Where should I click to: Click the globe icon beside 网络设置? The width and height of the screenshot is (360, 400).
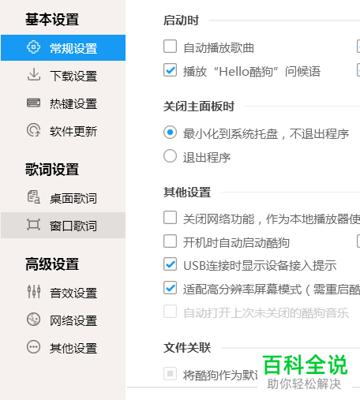[34, 320]
